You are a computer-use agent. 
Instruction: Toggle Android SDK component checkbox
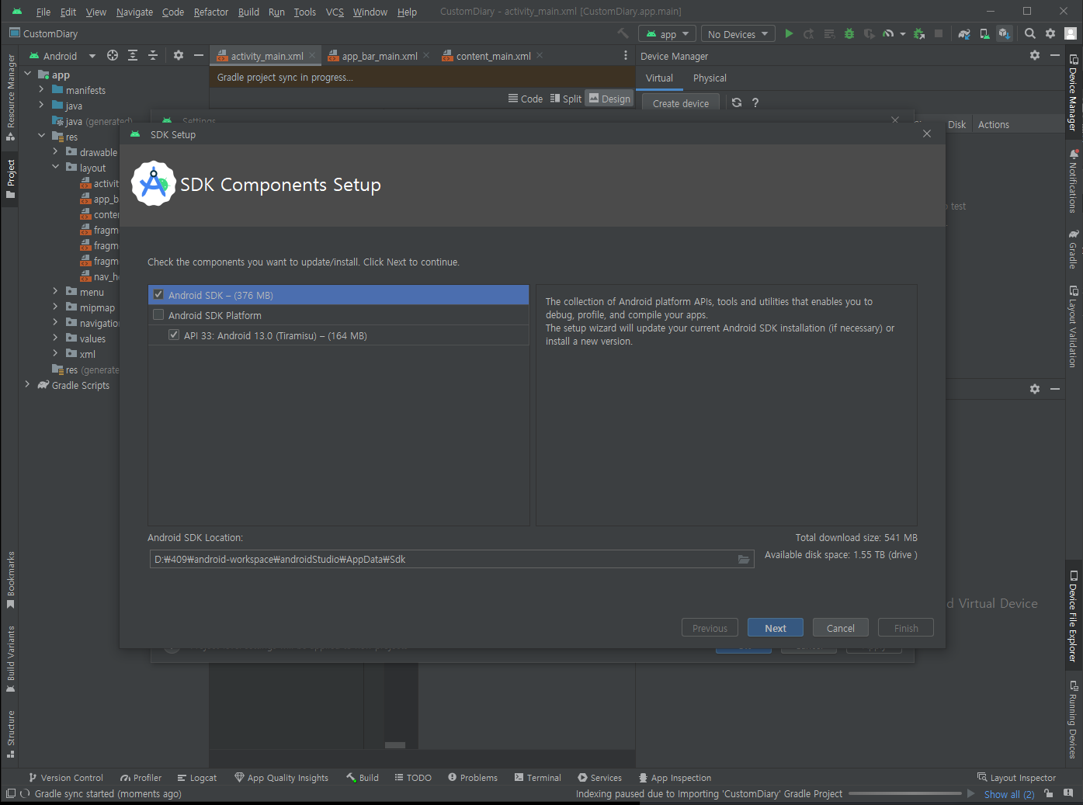[x=158, y=295]
